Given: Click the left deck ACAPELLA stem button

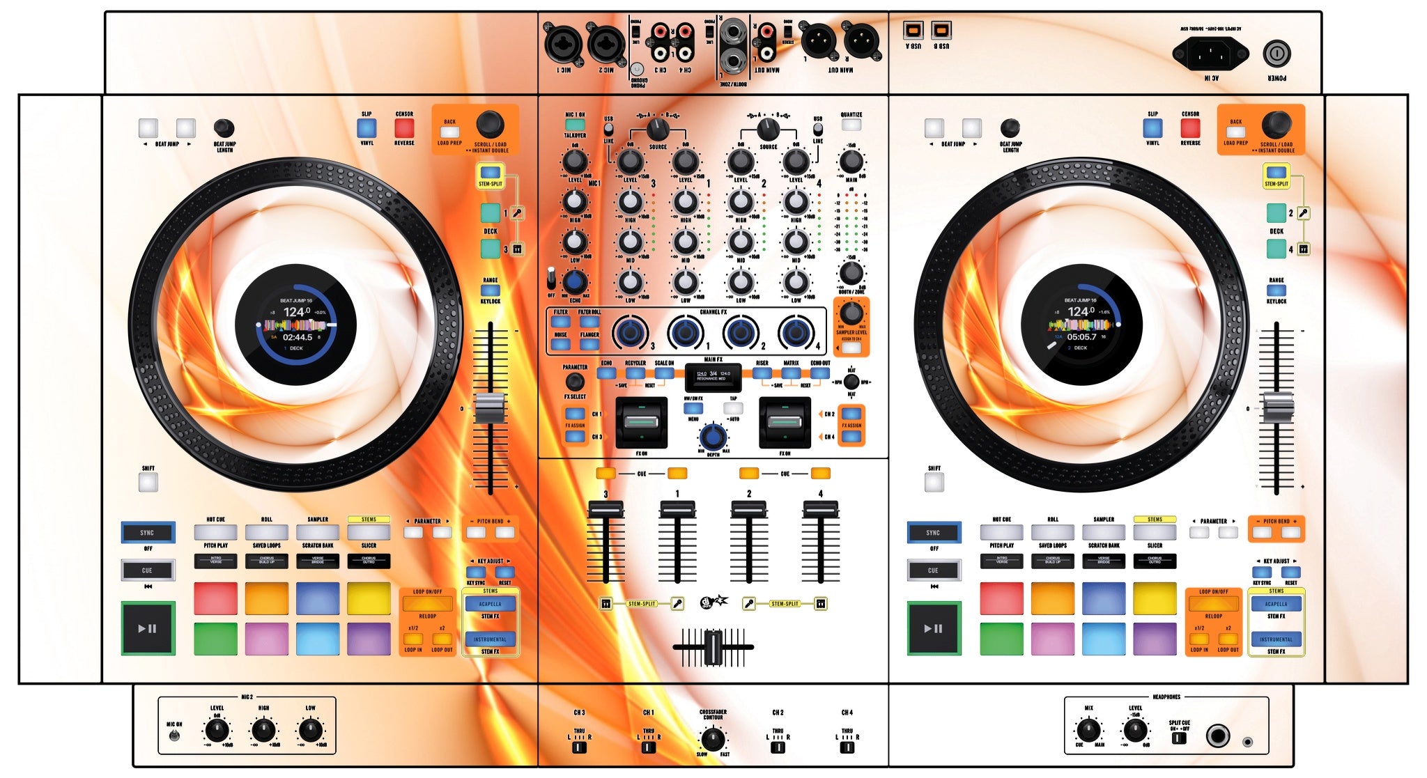Looking at the screenshot, I should (490, 604).
